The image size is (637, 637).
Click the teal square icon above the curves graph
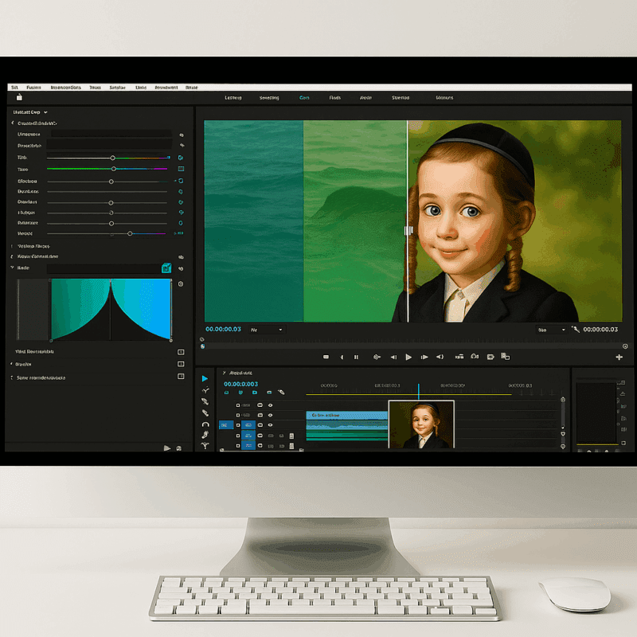166,268
